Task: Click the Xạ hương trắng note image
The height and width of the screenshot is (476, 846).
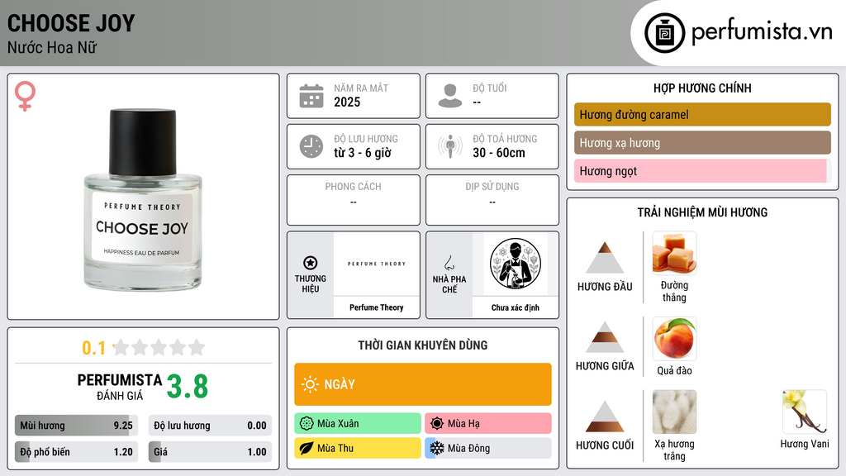Action: (x=674, y=412)
